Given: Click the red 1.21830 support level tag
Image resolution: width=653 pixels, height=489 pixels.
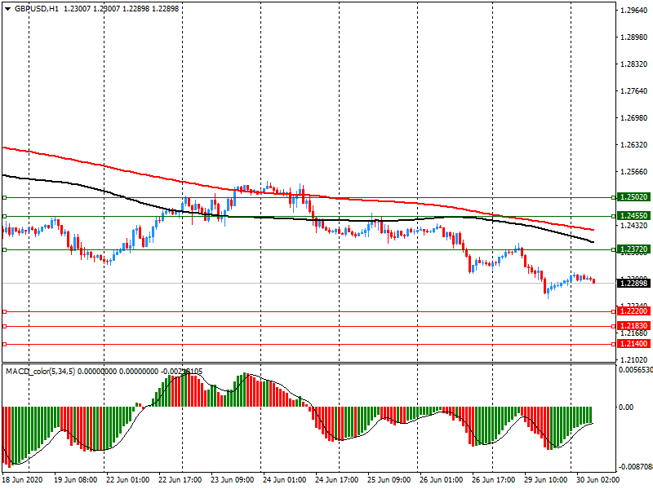Looking at the screenshot, I should click(633, 326).
